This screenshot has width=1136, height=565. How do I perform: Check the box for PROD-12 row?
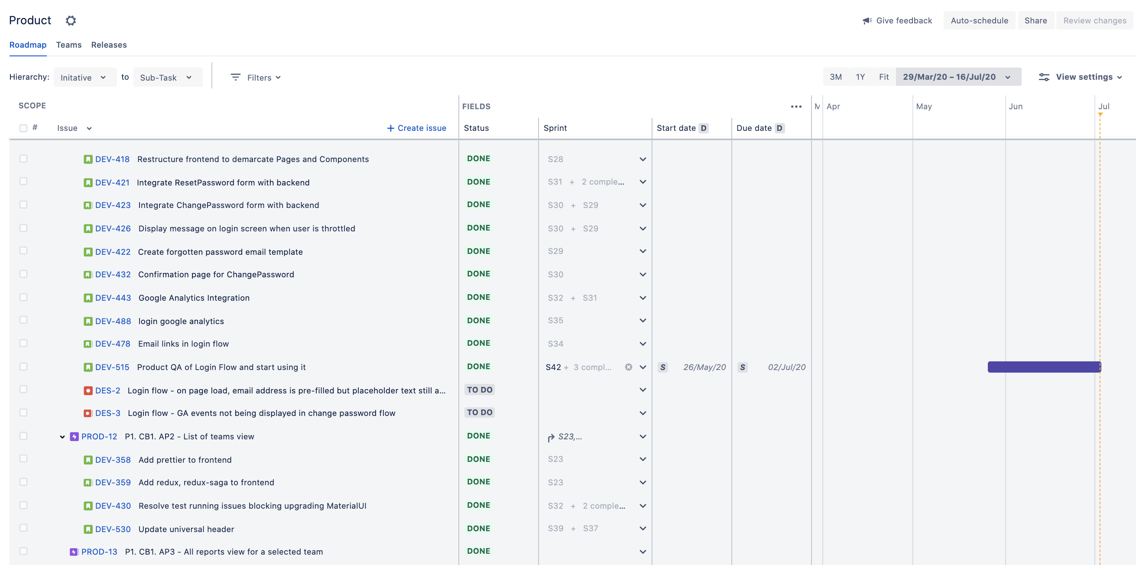[23, 436]
